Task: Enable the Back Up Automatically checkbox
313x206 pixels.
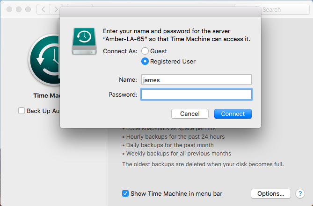Action: point(22,111)
